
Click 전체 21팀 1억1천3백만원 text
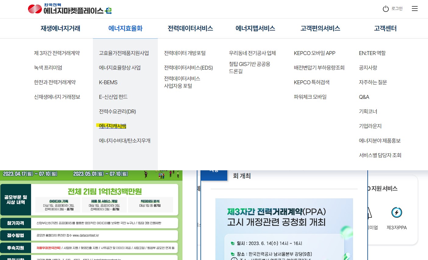[104, 192]
